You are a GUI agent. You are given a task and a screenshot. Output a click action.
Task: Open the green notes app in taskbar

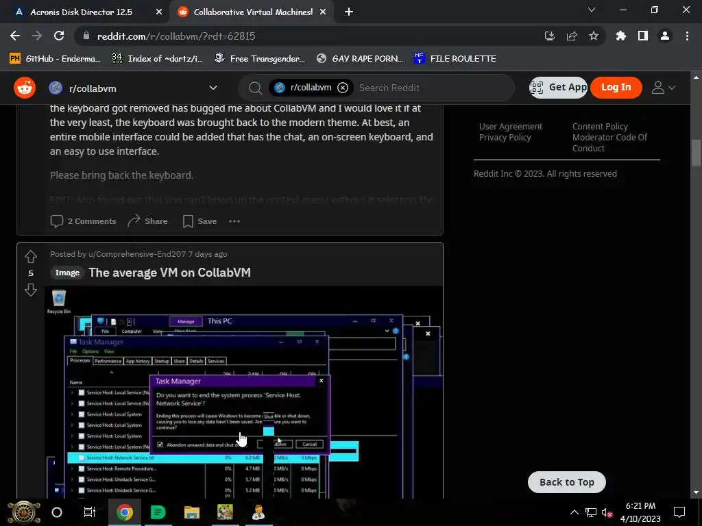[158, 512]
